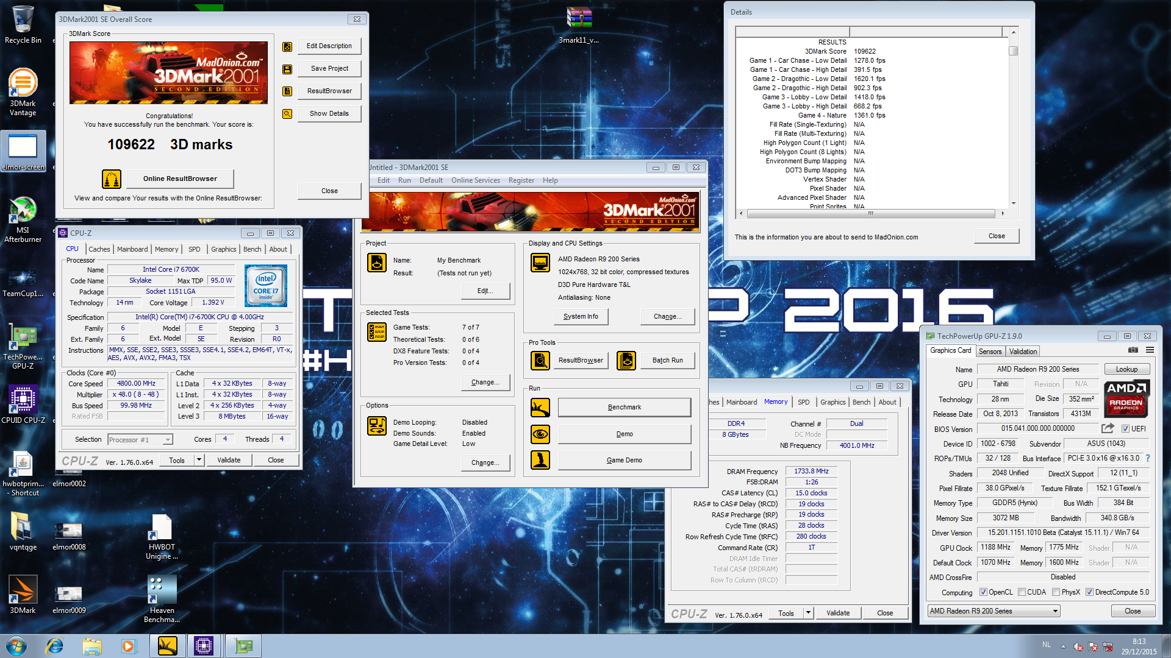Click Close in the Details window
1171x658 pixels.
click(x=997, y=236)
